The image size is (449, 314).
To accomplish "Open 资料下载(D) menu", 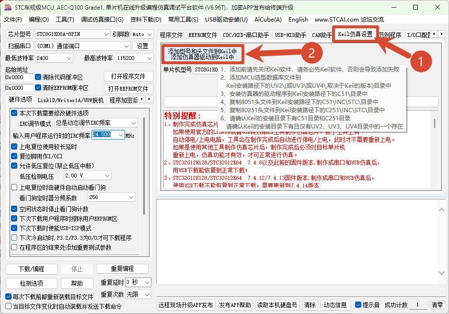I will [x=146, y=20].
